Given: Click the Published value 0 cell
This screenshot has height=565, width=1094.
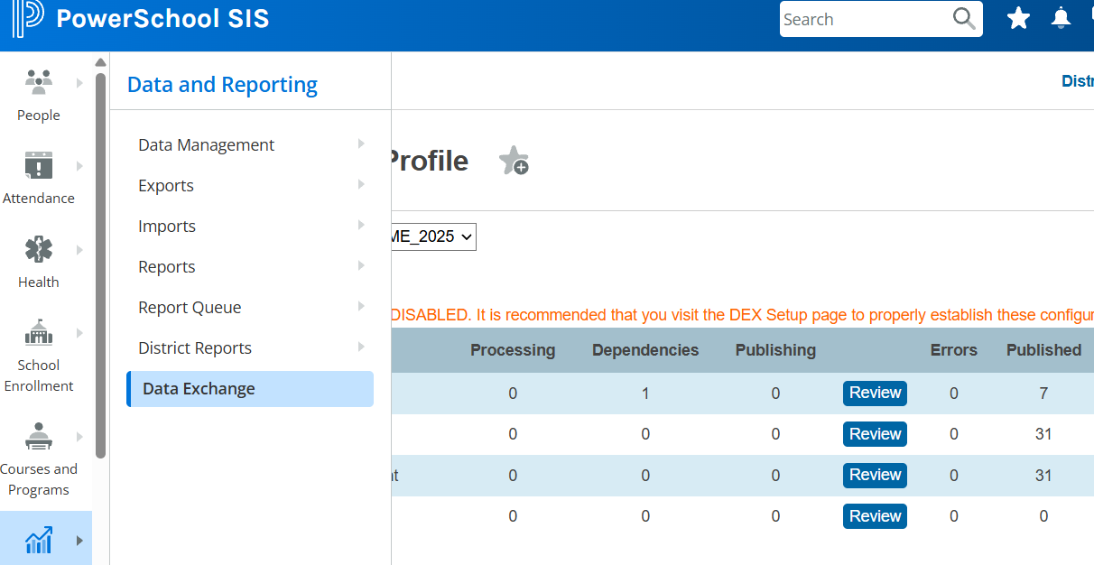Looking at the screenshot, I should tap(1043, 516).
